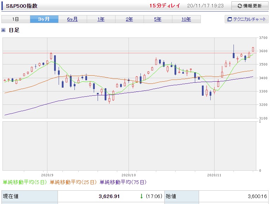
Task: Click the current value 3,626.91
Action: click(109, 196)
